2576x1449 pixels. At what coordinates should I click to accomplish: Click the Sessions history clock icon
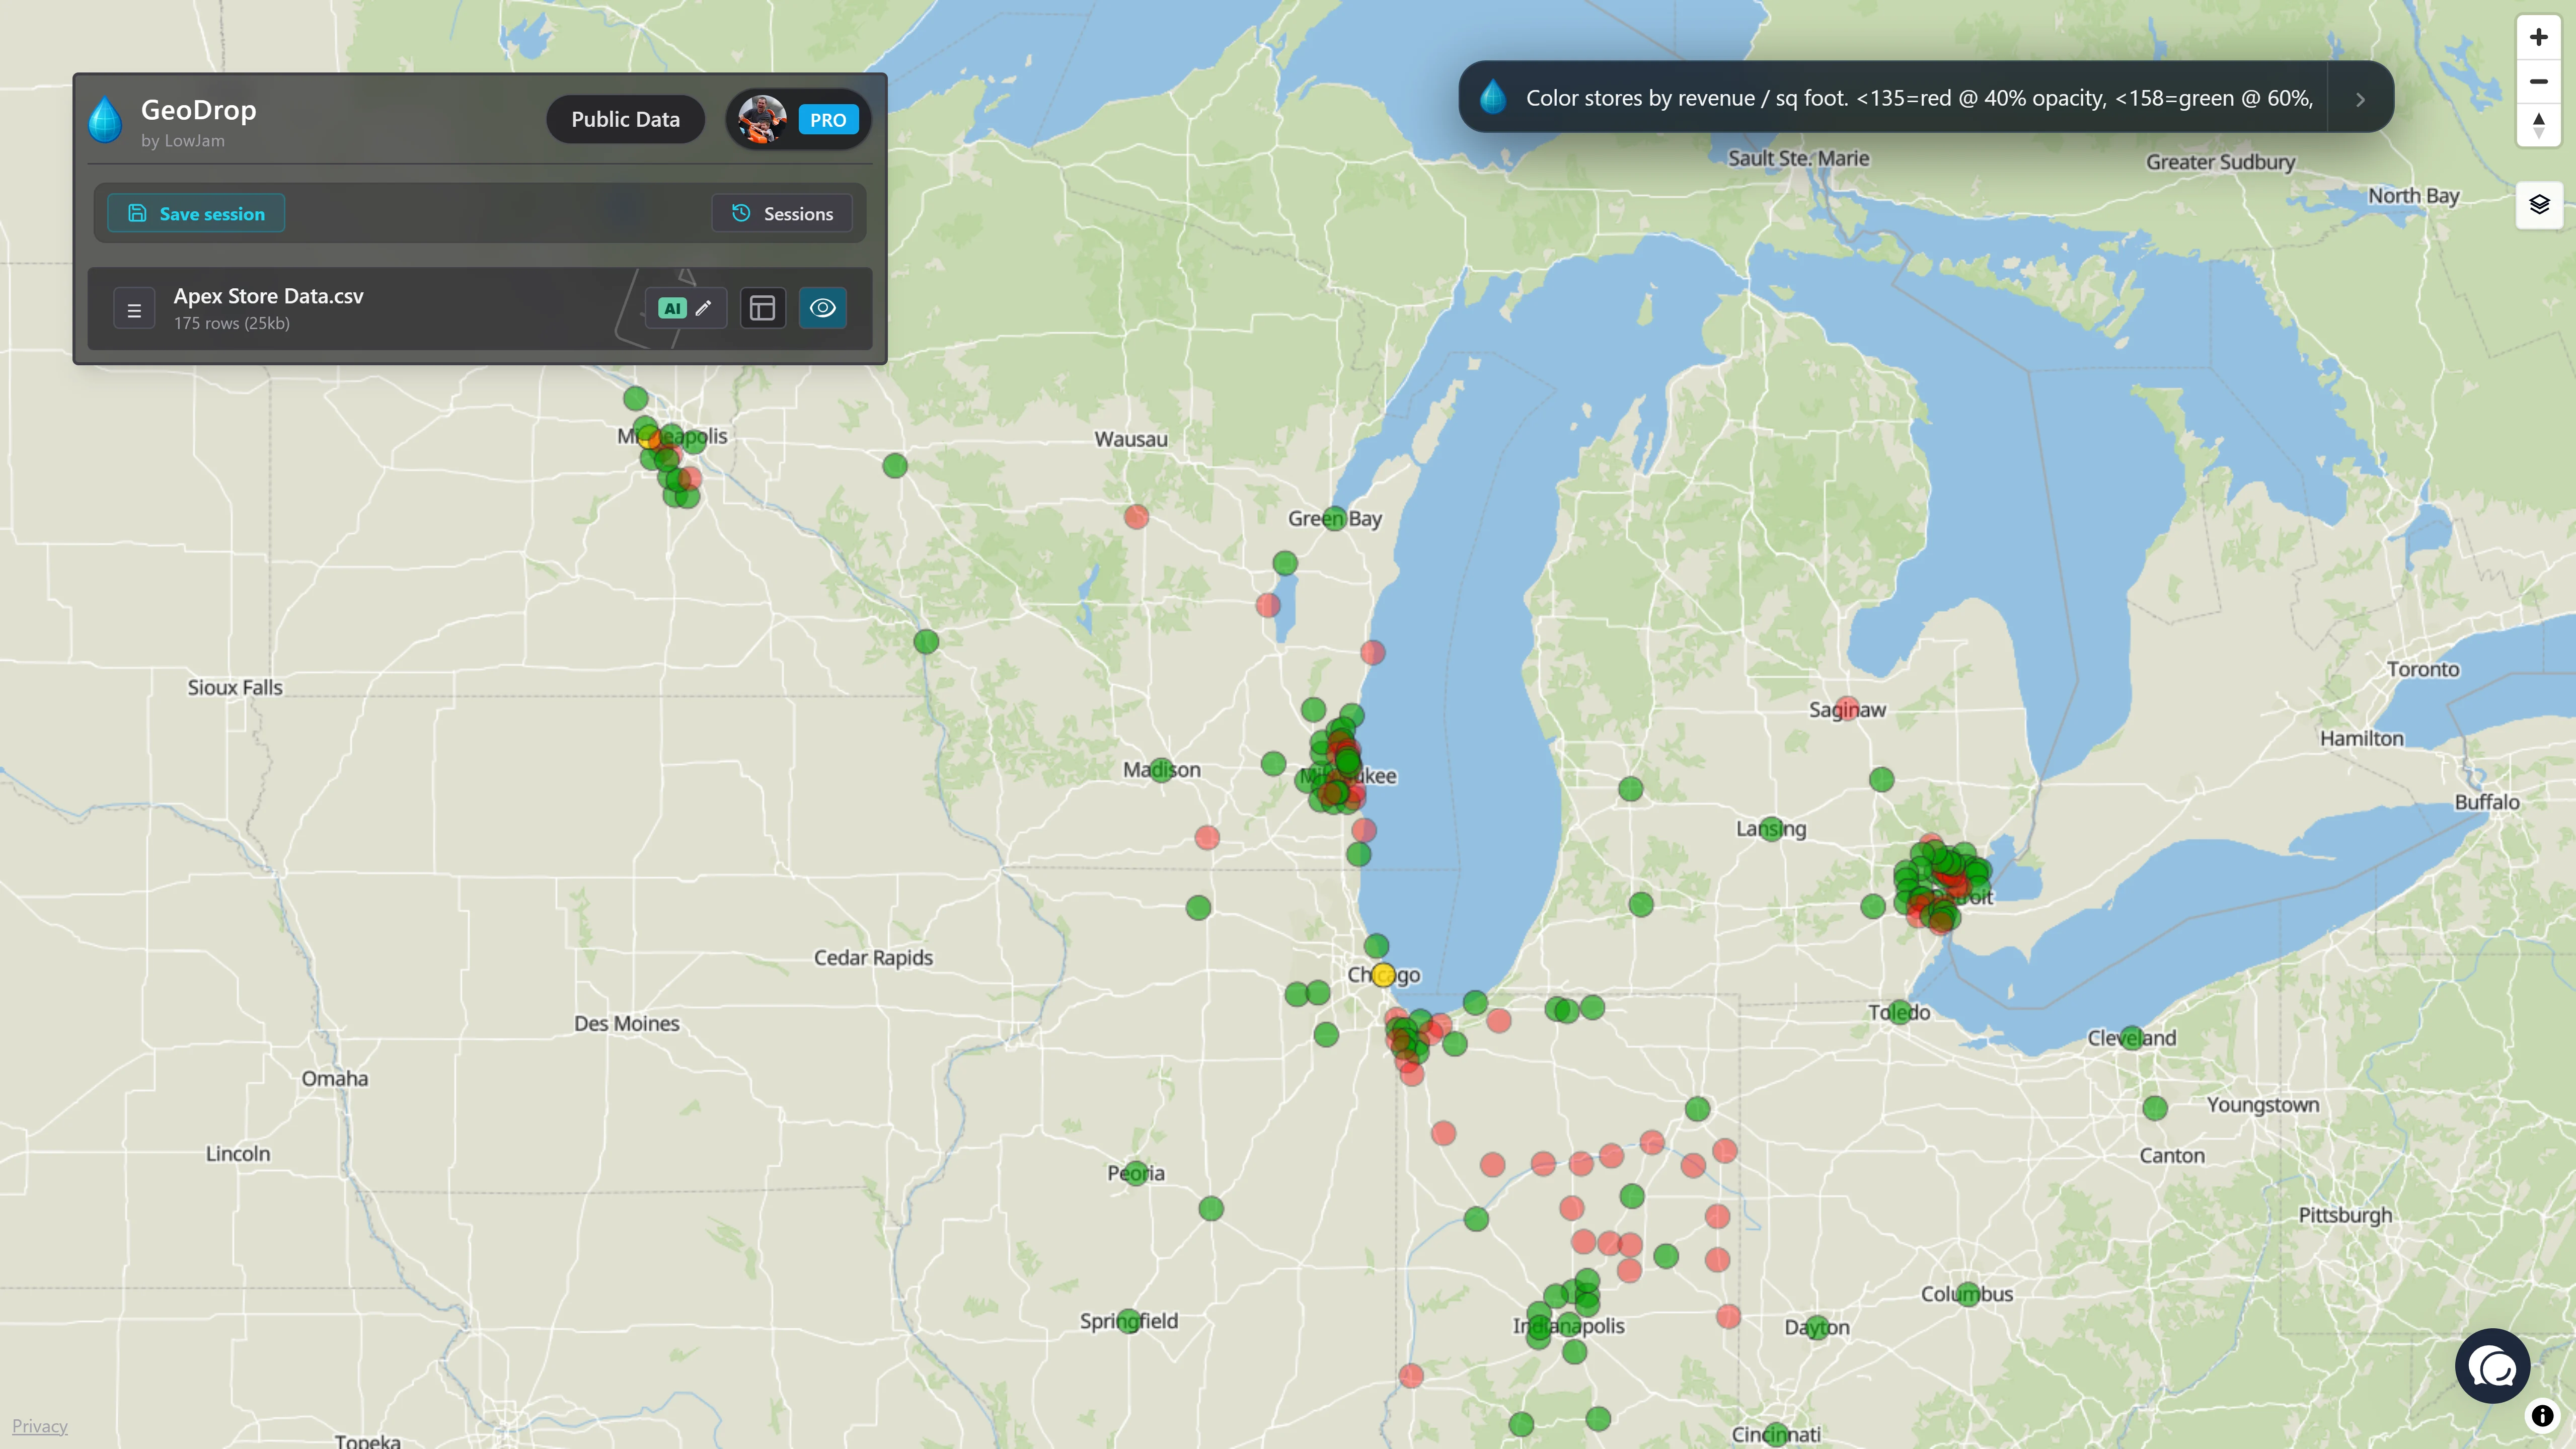click(x=740, y=213)
